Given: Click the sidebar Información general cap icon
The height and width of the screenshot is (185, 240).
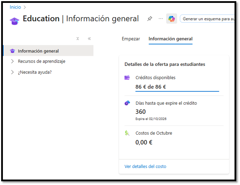Looking at the screenshot, I should point(12,51).
